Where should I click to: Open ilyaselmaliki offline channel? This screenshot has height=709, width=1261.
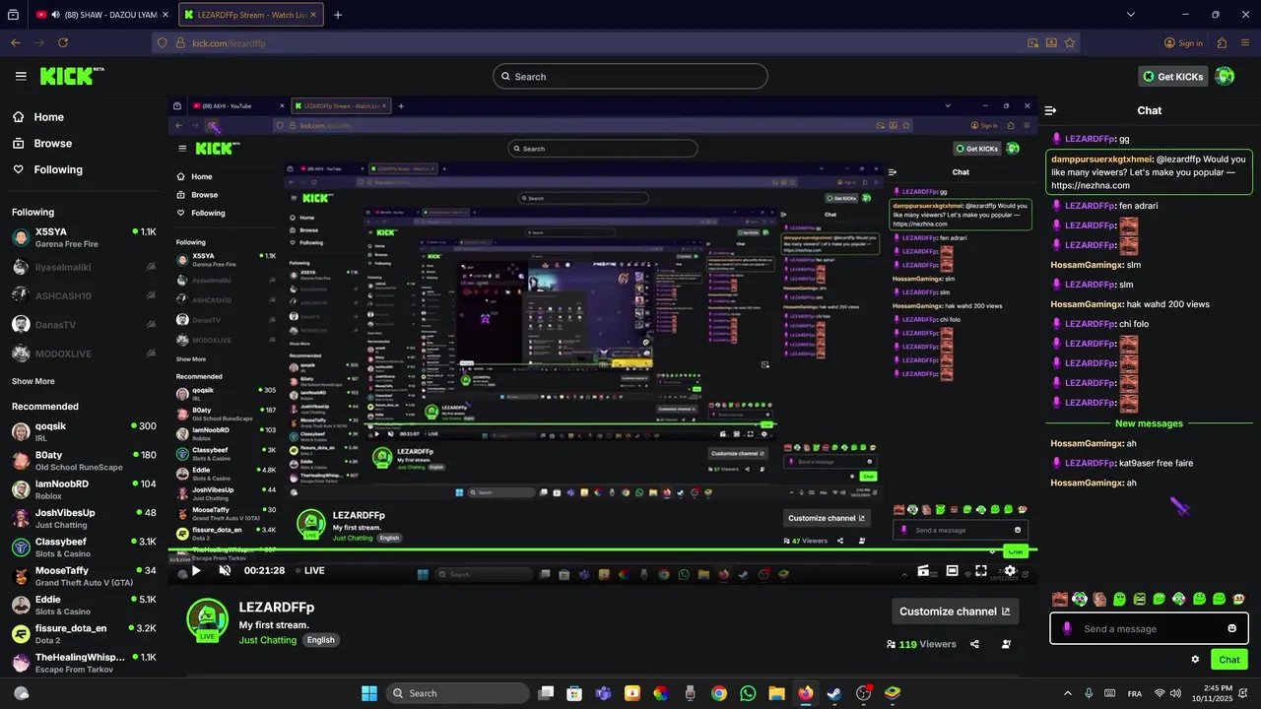[x=84, y=267]
